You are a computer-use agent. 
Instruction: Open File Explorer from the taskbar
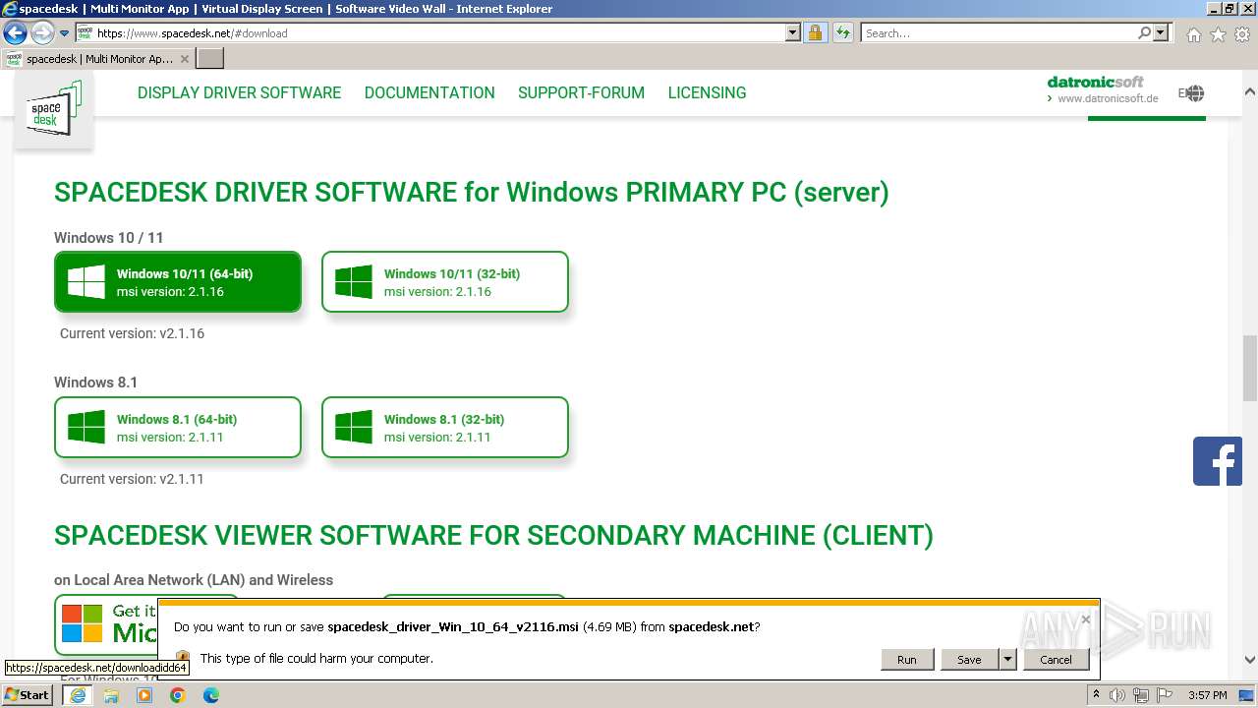(x=111, y=695)
